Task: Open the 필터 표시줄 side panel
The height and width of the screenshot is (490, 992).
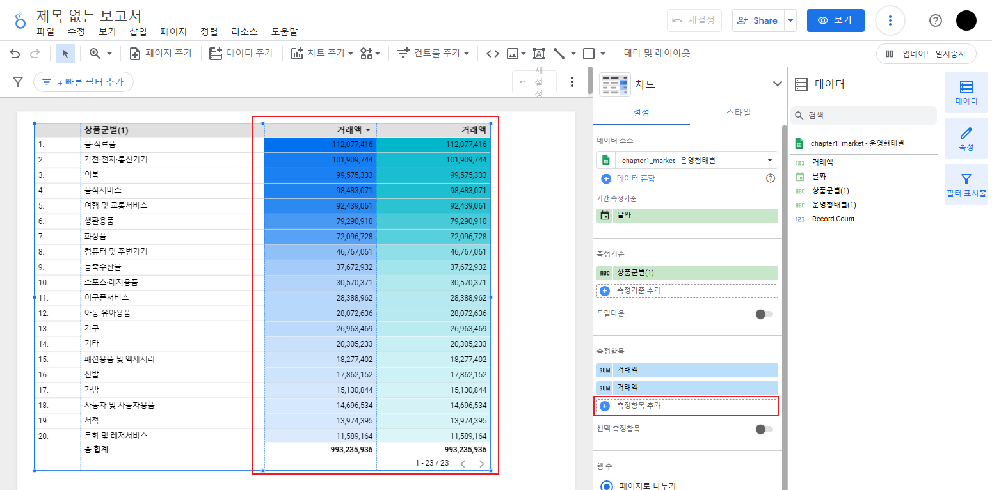Action: pyautogui.click(x=966, y=184)
